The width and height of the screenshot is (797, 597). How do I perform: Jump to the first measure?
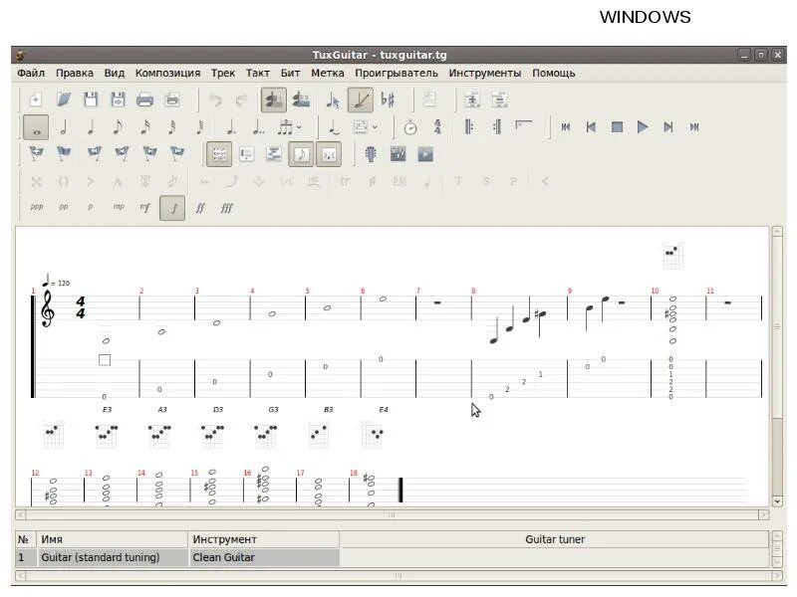click(566, 127)
